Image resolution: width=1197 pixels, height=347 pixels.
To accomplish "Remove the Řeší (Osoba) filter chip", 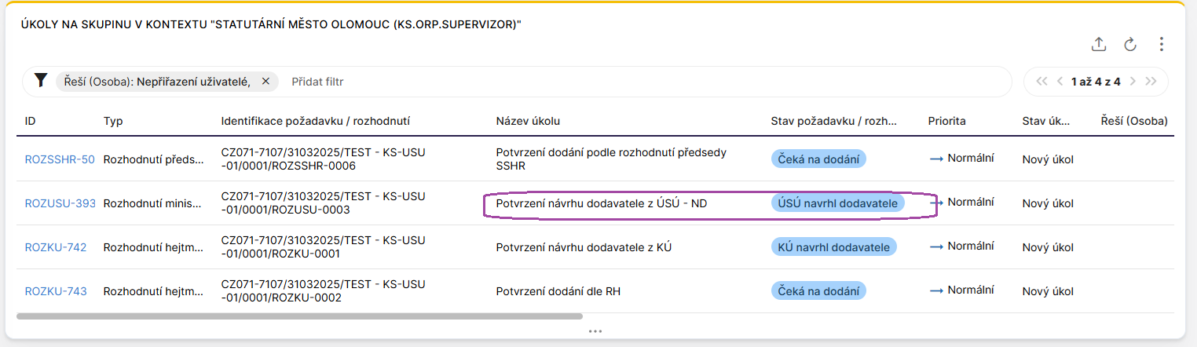I will click(265, 81).
